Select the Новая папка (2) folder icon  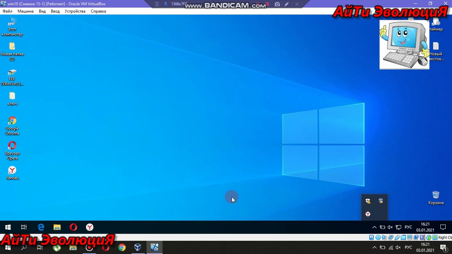click(x=12, y=52)
